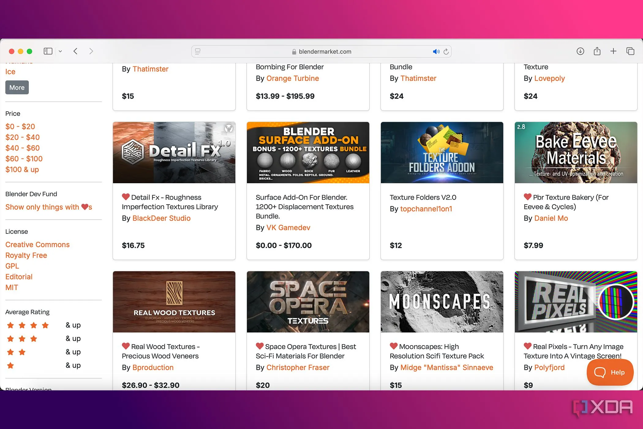This screenshot has width=643, height=429.
Task: Visit Midge Mantissa Sinnaeve creator page
Action: click(x=447, y=367)
